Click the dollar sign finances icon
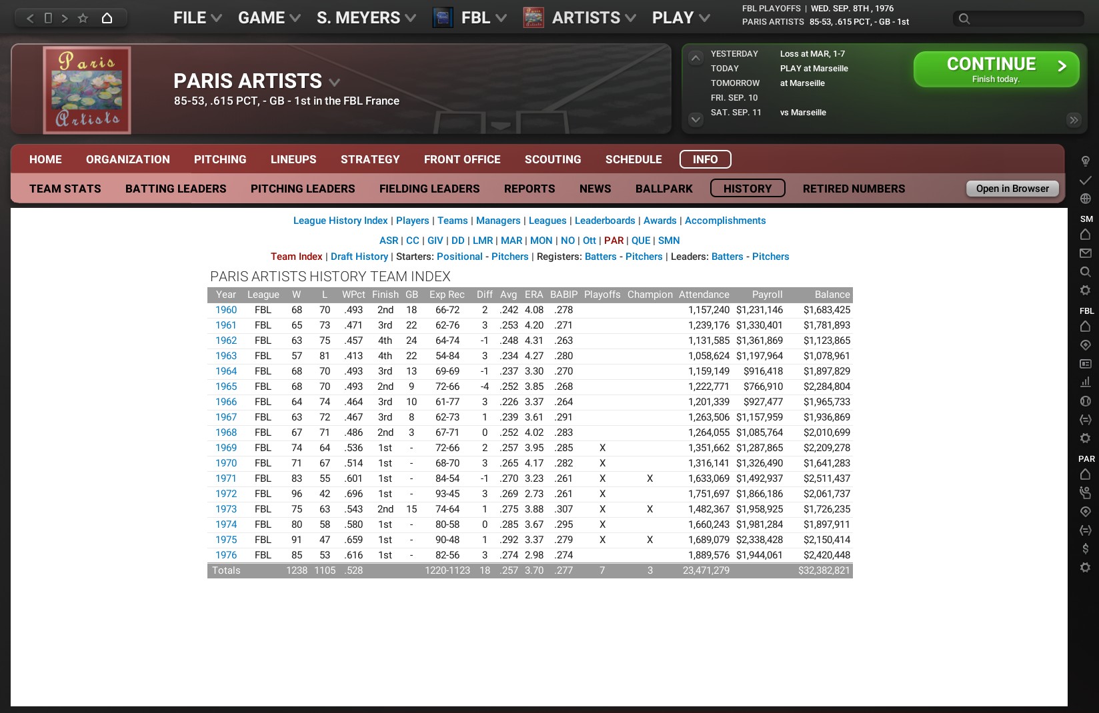Screen dimensions: 1099x713 (1085, 548)
